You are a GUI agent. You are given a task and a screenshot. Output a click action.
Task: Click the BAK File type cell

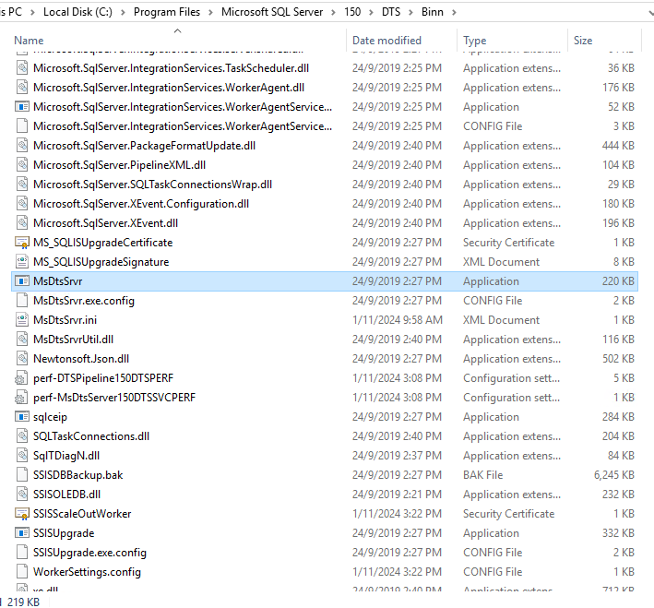coord(483,475)
